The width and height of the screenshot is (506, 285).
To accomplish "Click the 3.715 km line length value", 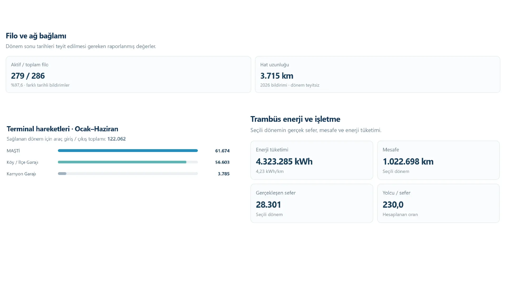I will pyautogui.click(x=277, y=76).
